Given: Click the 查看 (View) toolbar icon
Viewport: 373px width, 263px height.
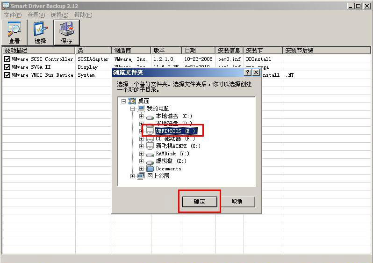Looking at the screenshot, I should coord(14,32).
